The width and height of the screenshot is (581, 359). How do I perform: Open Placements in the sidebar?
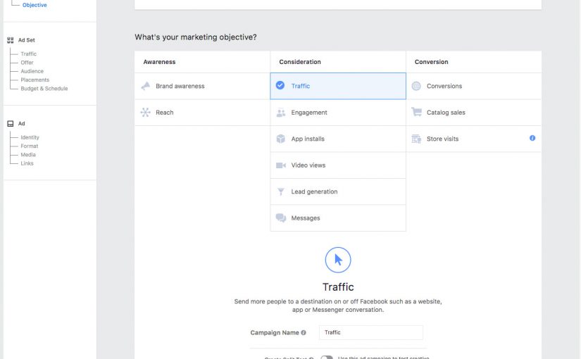(35, 80)
